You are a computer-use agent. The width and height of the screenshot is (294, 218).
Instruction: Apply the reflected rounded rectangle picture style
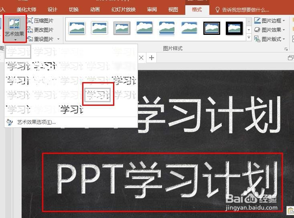coord(167,28)
